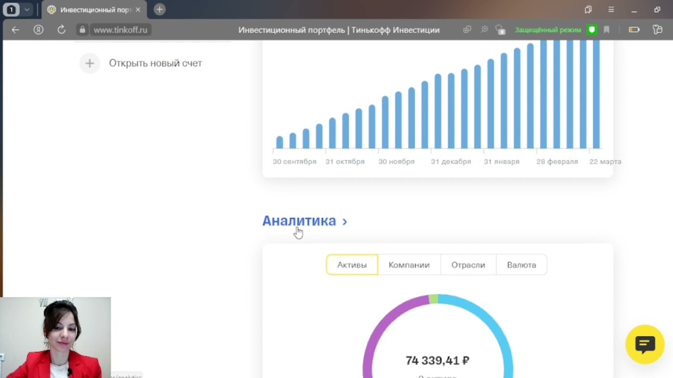Click the 31 октября axis label
Viewport: 673px width, 378px height.
[x=345, y=162]
